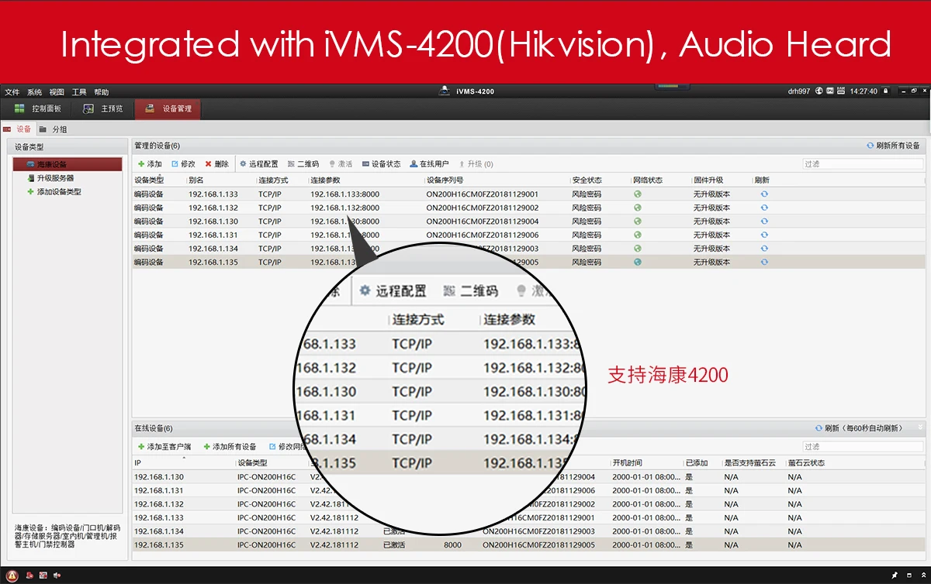
Task: Select online device row 192.168.1.135
Action: [528, 544]
